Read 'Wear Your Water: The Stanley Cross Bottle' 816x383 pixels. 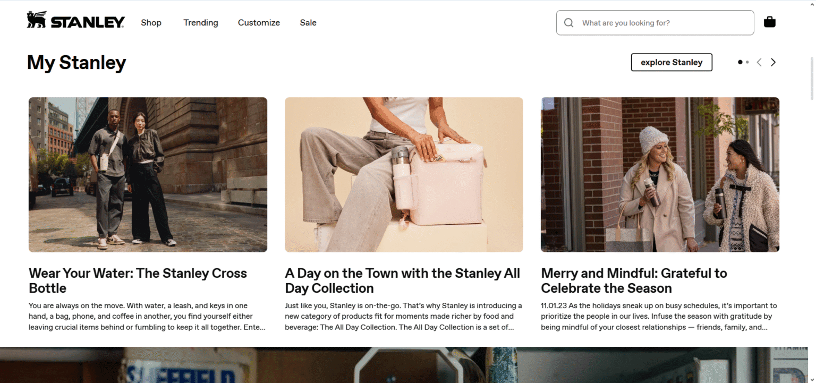point(138,280)
